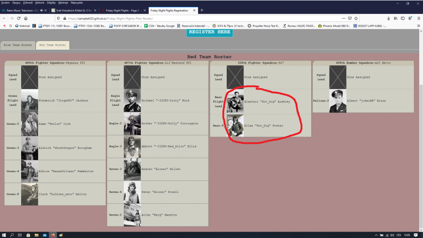This screenshot has width=423, height=238.
Task: Click Firefox icon in the taskbar
Action: point(53,235)
